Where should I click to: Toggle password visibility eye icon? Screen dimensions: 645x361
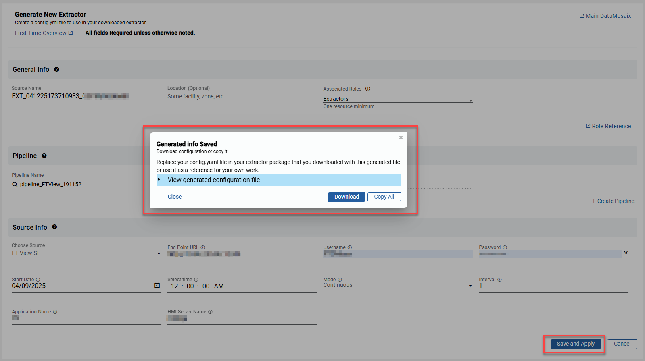pos(626,252)
